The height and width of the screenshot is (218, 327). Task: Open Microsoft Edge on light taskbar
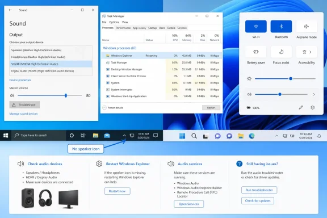(x=251, y=136)
